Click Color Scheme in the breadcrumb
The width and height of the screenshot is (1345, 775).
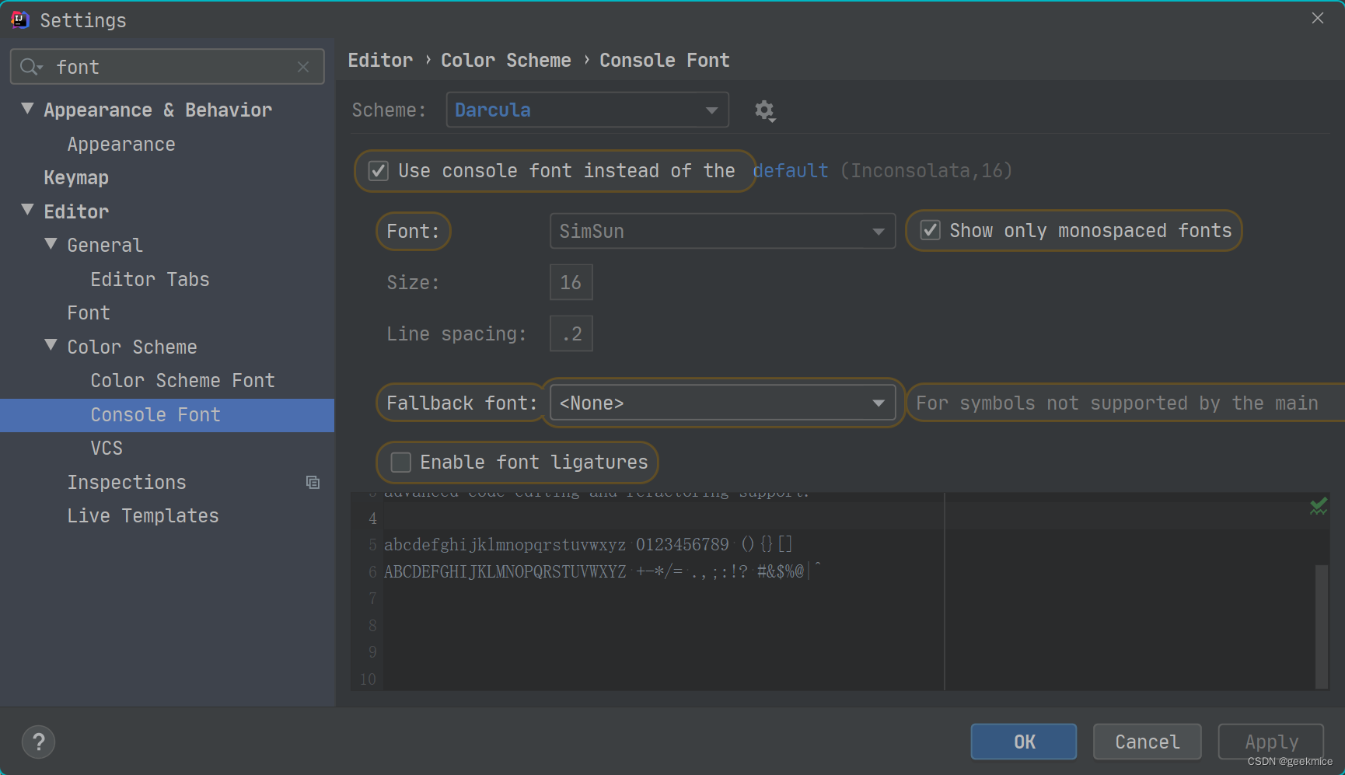[506, 61]
